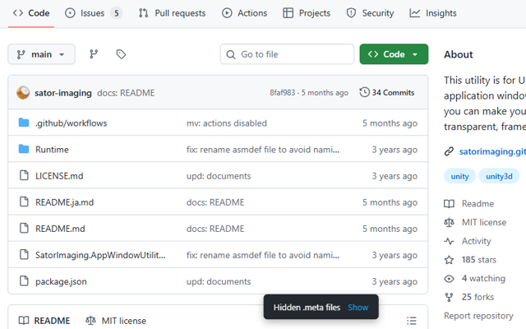Open the green Code dropdown
The width and height of the screenshot is (526, 329).
[x=394, y=54]
